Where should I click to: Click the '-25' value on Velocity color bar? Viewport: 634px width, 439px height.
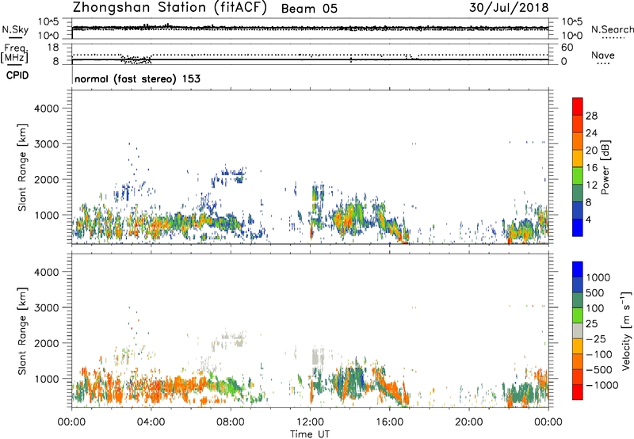tap(596, 338)
